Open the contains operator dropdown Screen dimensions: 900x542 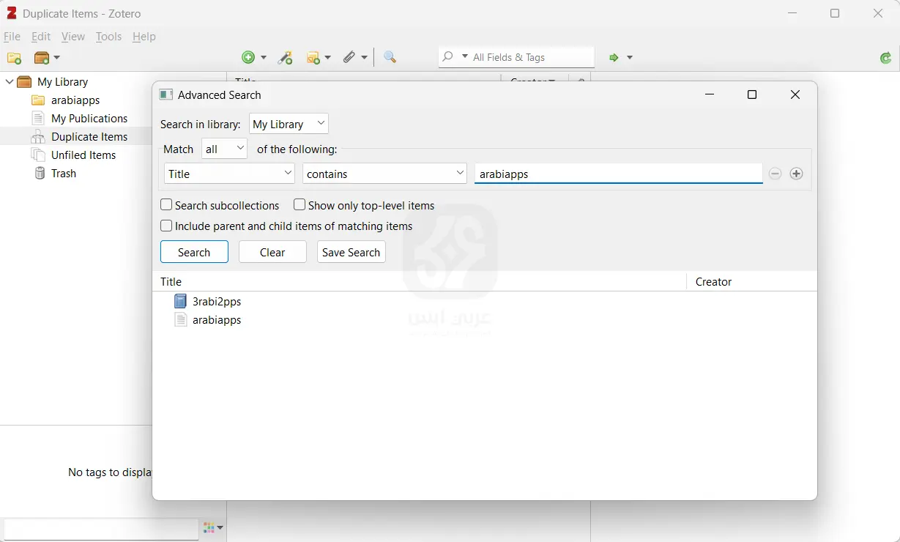[384, 174]
